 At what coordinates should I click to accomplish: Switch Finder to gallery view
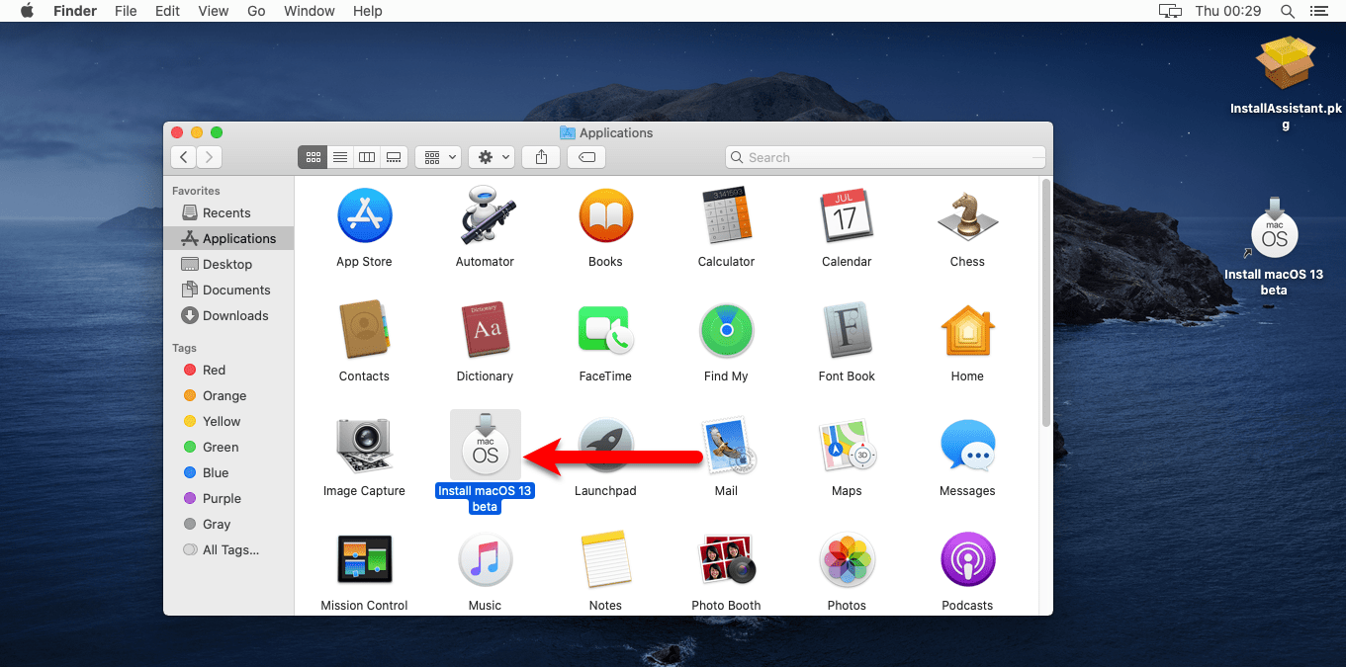coord(394,157)
